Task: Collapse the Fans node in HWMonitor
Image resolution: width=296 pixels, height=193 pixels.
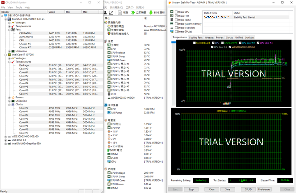Action: [9, 30]
